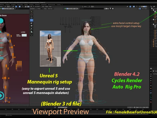Viewport: 157px width, 118px height.
Task: Click the MAIN layer button in rig picker
Action: (24, 35)
